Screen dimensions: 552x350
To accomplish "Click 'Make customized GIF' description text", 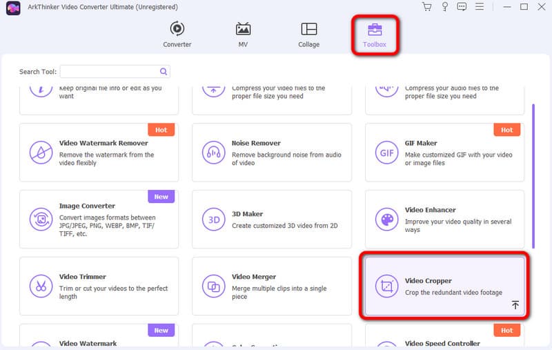I will [x=458, y=159].
